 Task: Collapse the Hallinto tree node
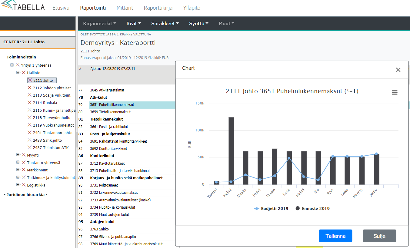click(18, 73)
